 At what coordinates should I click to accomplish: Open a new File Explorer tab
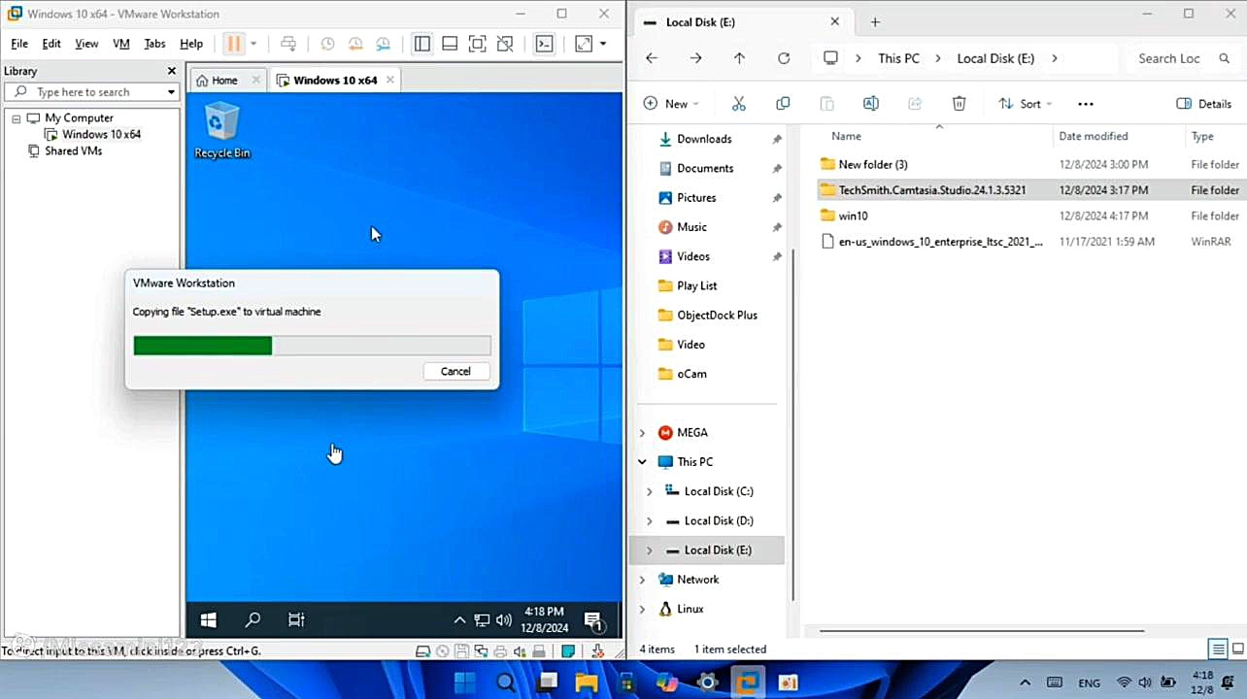(x=875, y=21)
